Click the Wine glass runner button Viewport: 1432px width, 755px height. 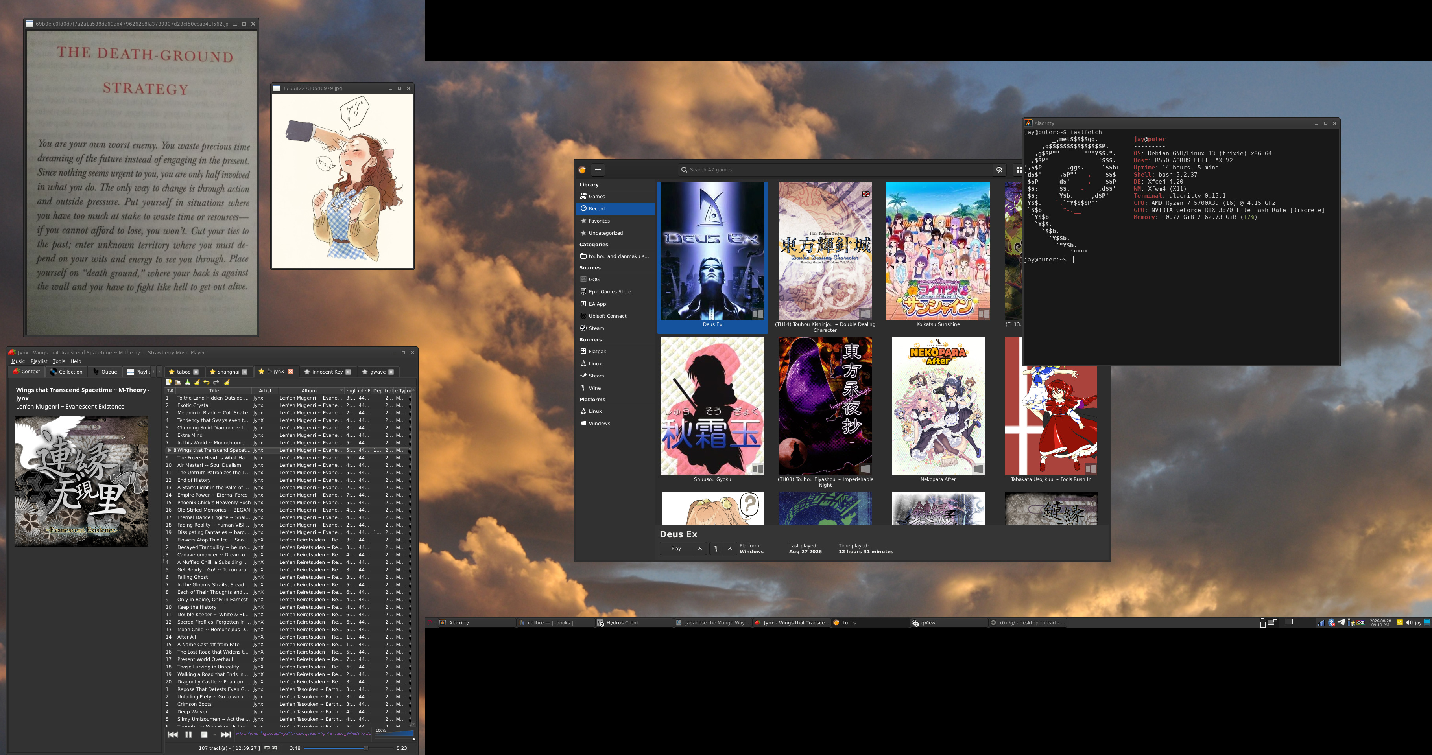click(716, 549)
